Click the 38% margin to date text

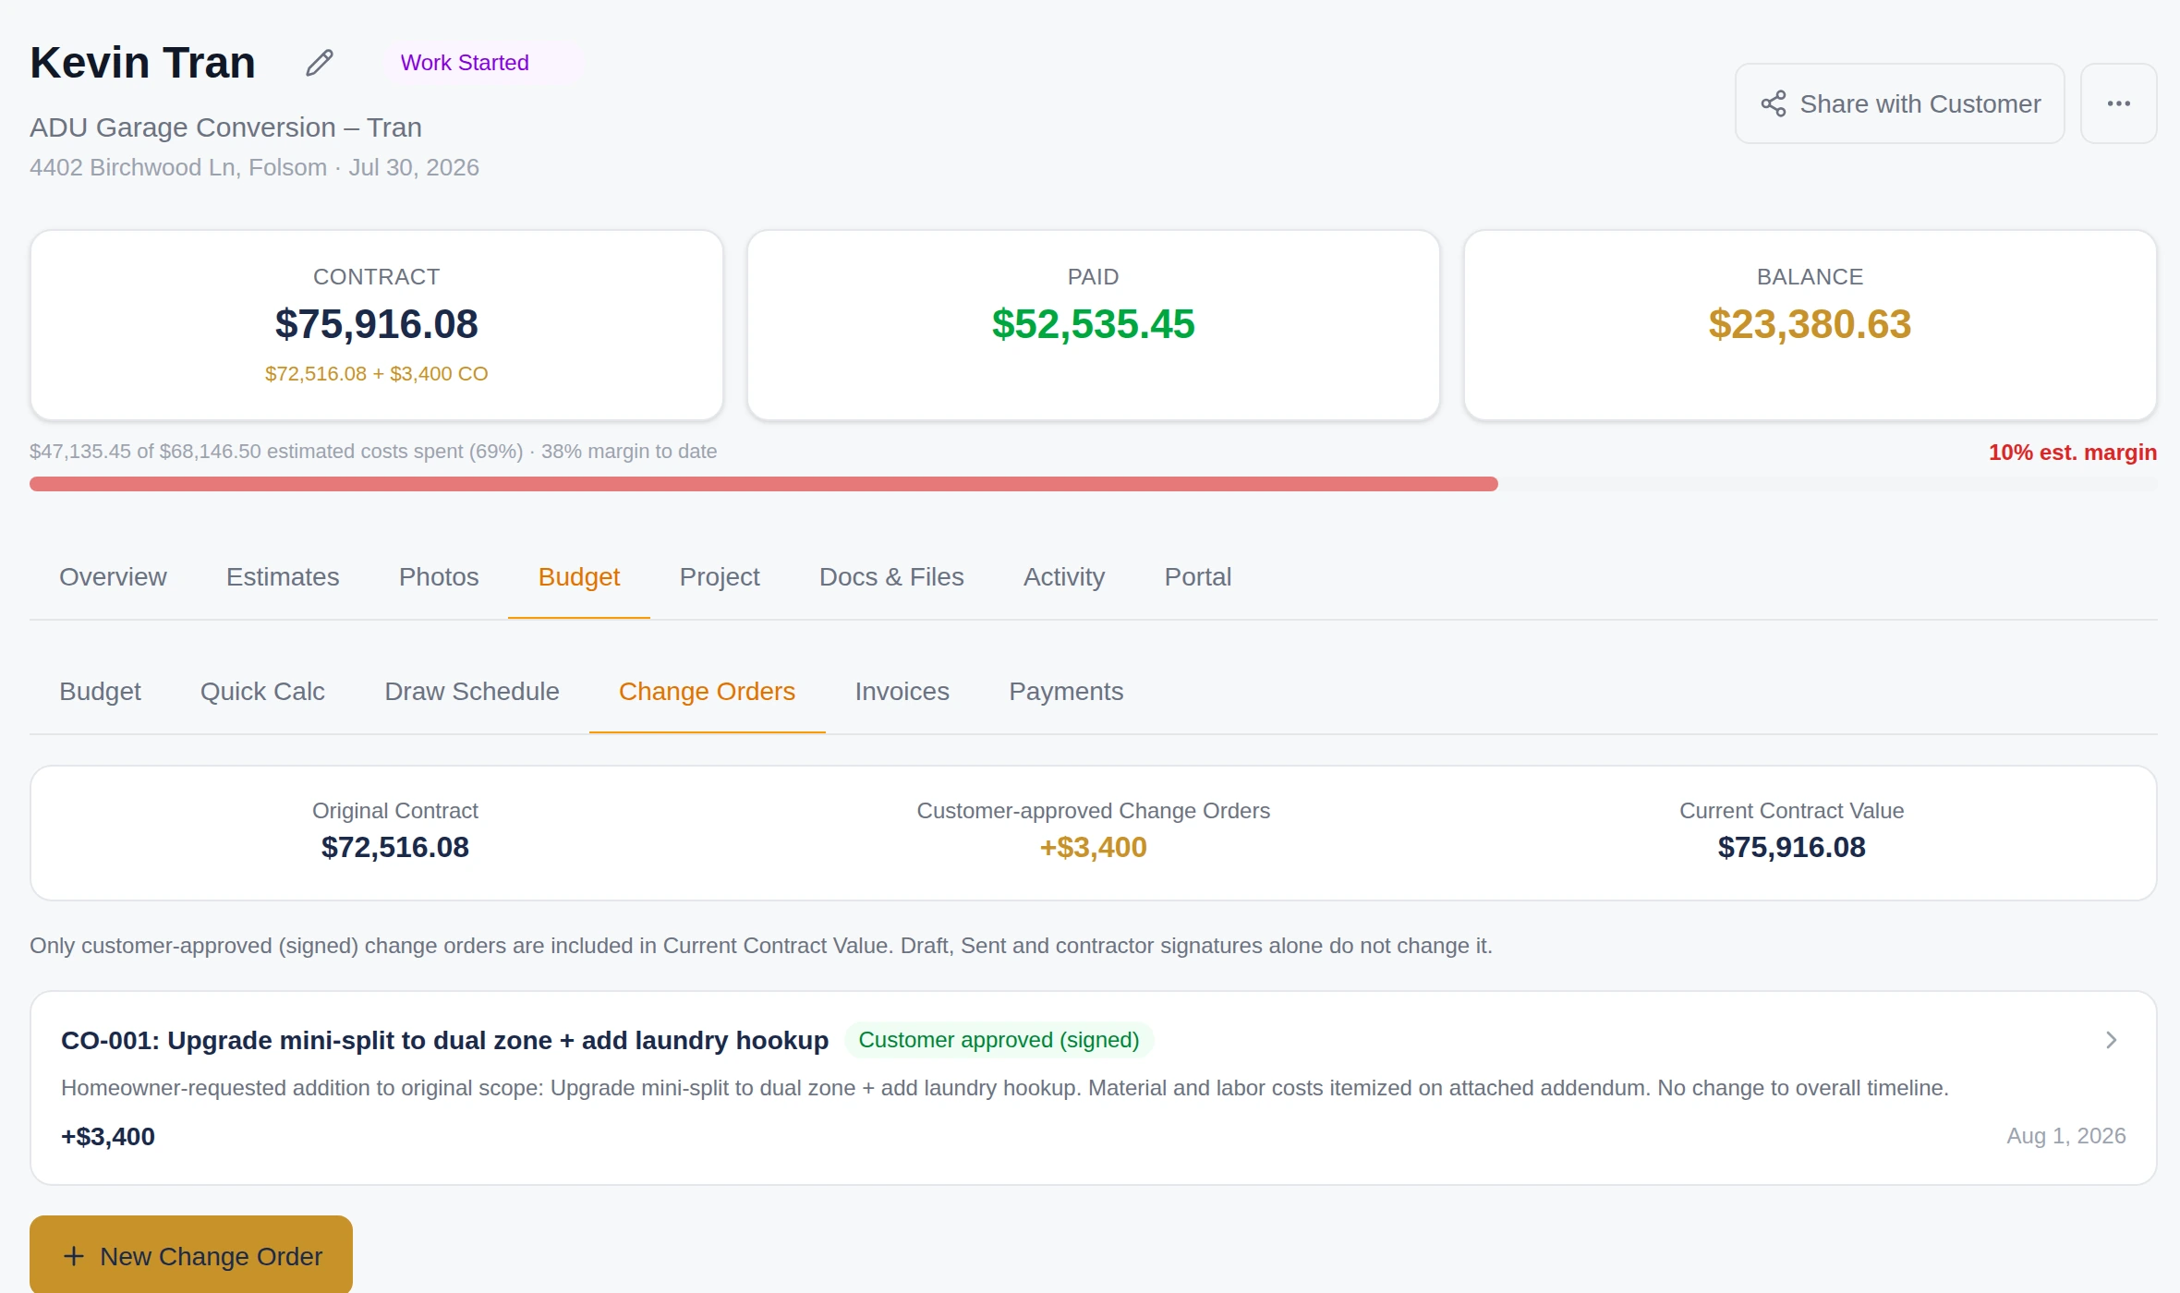click(629, 452)
